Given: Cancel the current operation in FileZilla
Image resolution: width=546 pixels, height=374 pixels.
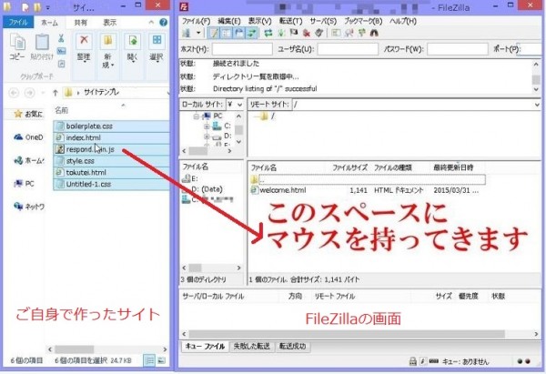Looking at the screenshot, I should pos(294,33).
